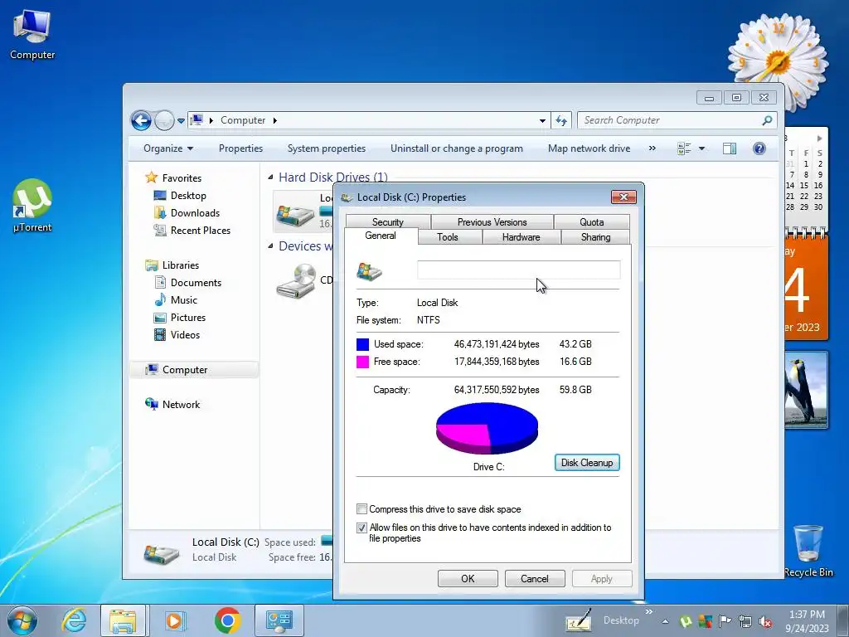Screen dimensions: 849x637
Task: Open the Recycle Bin on desktop
Action: click(x=808, y=550)
